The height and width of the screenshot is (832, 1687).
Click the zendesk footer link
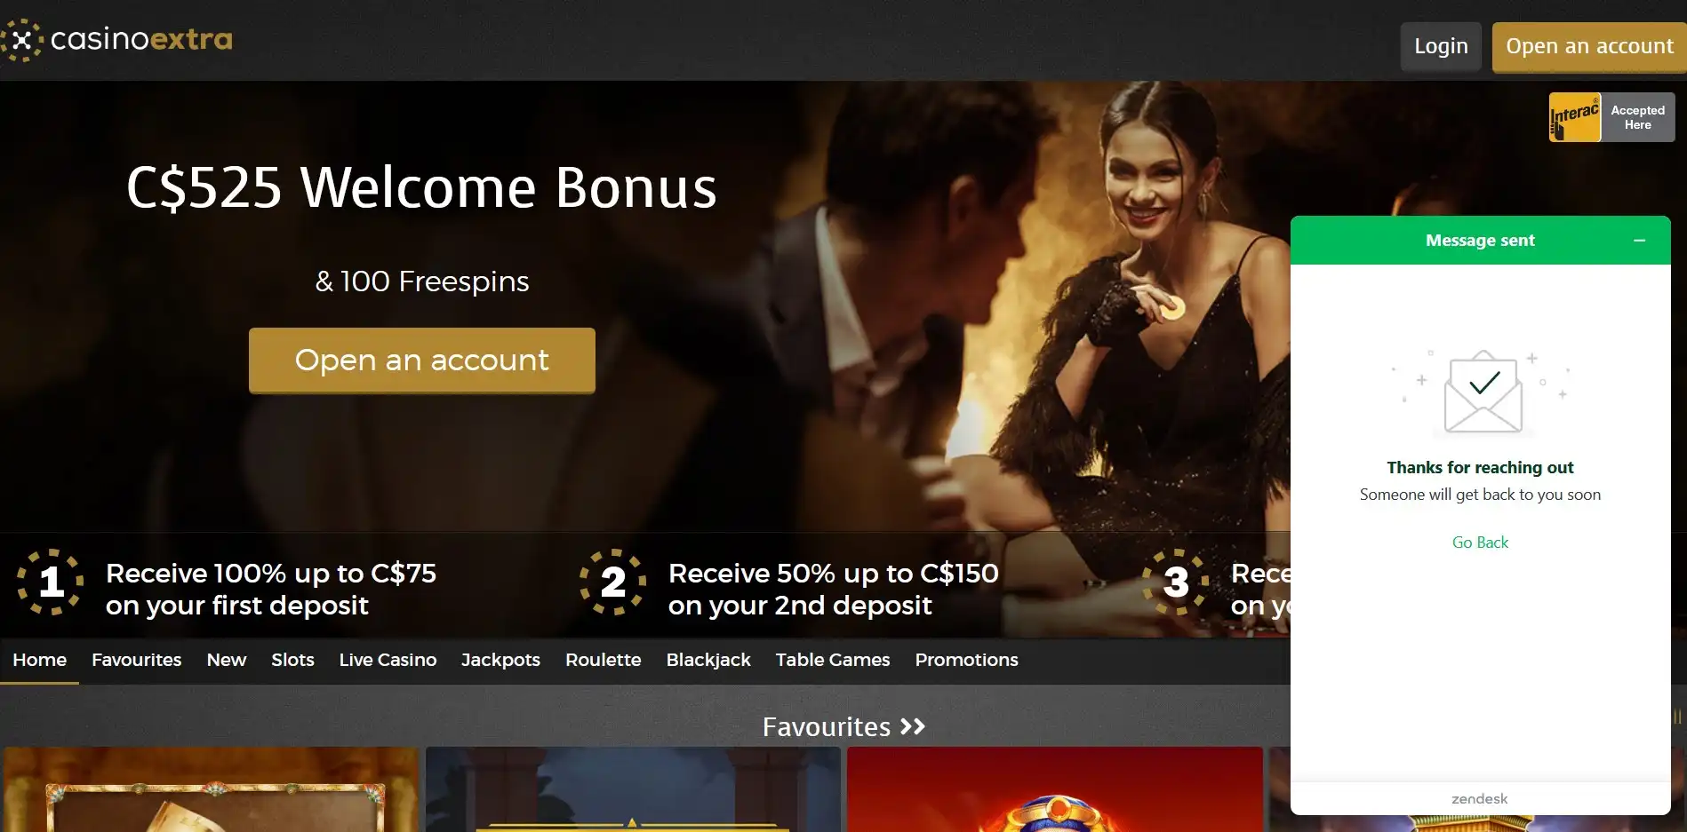[x=1480, y=799]
